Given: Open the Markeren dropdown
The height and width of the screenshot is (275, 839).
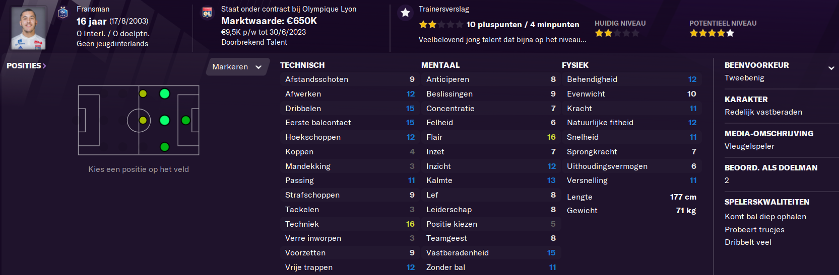Looking at the screenshot, I should pos(237,67).
